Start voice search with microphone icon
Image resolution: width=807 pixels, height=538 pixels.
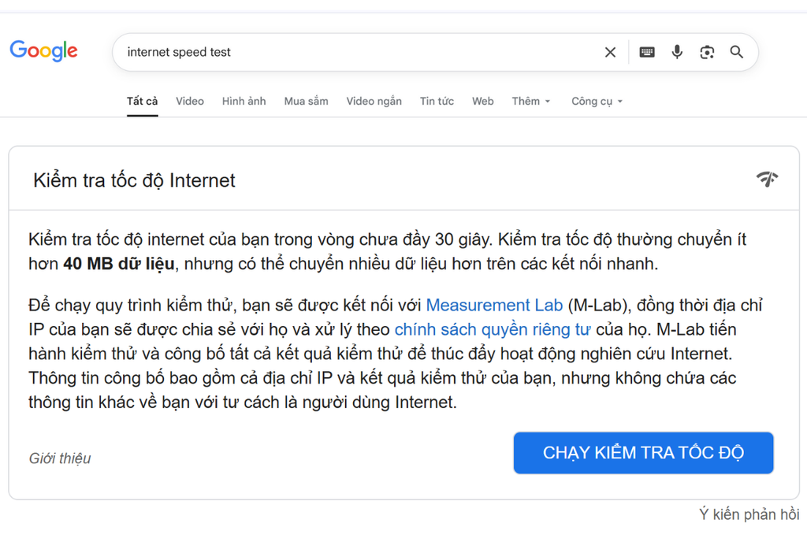677,52
